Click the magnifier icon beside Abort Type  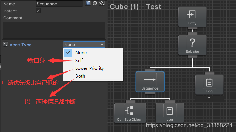tap(5, 44)
